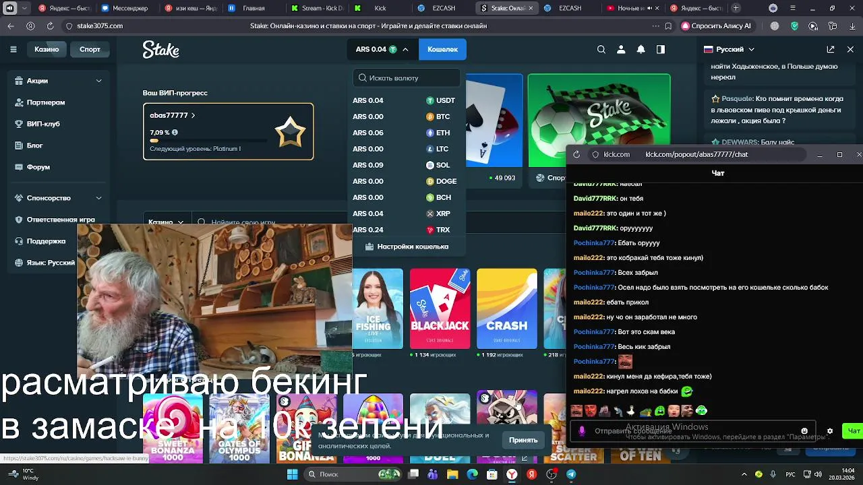Switch to the Казино tab
Screen dimensions: 863x485
click(x=47, y=49)
